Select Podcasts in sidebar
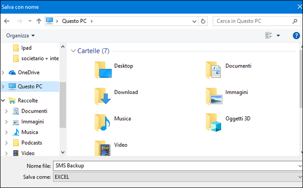This screenshot has height=188, width=303. click(x=32, y=142)
